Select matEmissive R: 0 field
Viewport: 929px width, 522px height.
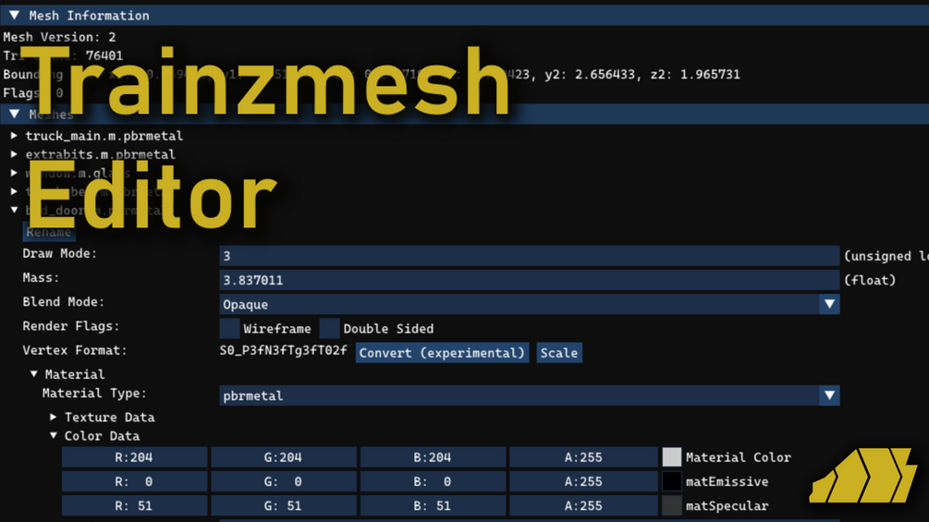click(x=134, y=481)
